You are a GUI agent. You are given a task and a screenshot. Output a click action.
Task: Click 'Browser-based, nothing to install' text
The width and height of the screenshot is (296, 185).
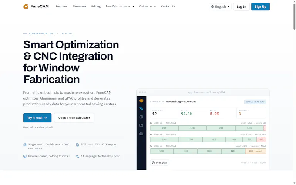(49, 156)
